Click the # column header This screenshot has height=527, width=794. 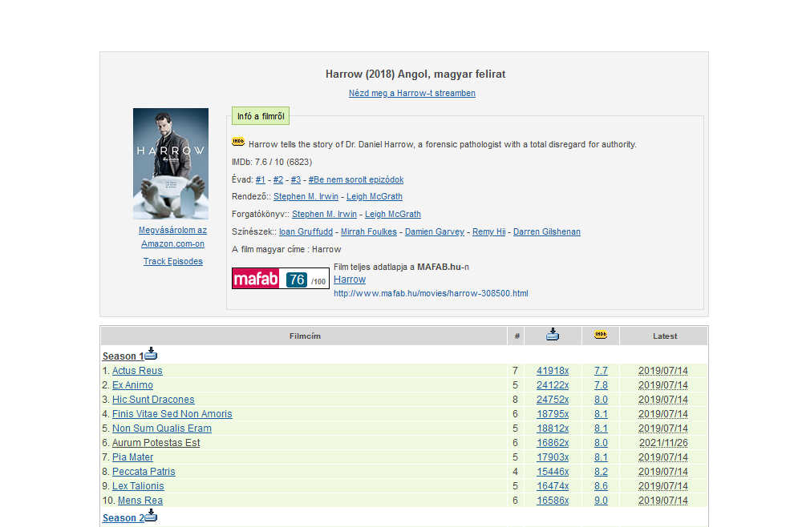(x=517, y=336)
